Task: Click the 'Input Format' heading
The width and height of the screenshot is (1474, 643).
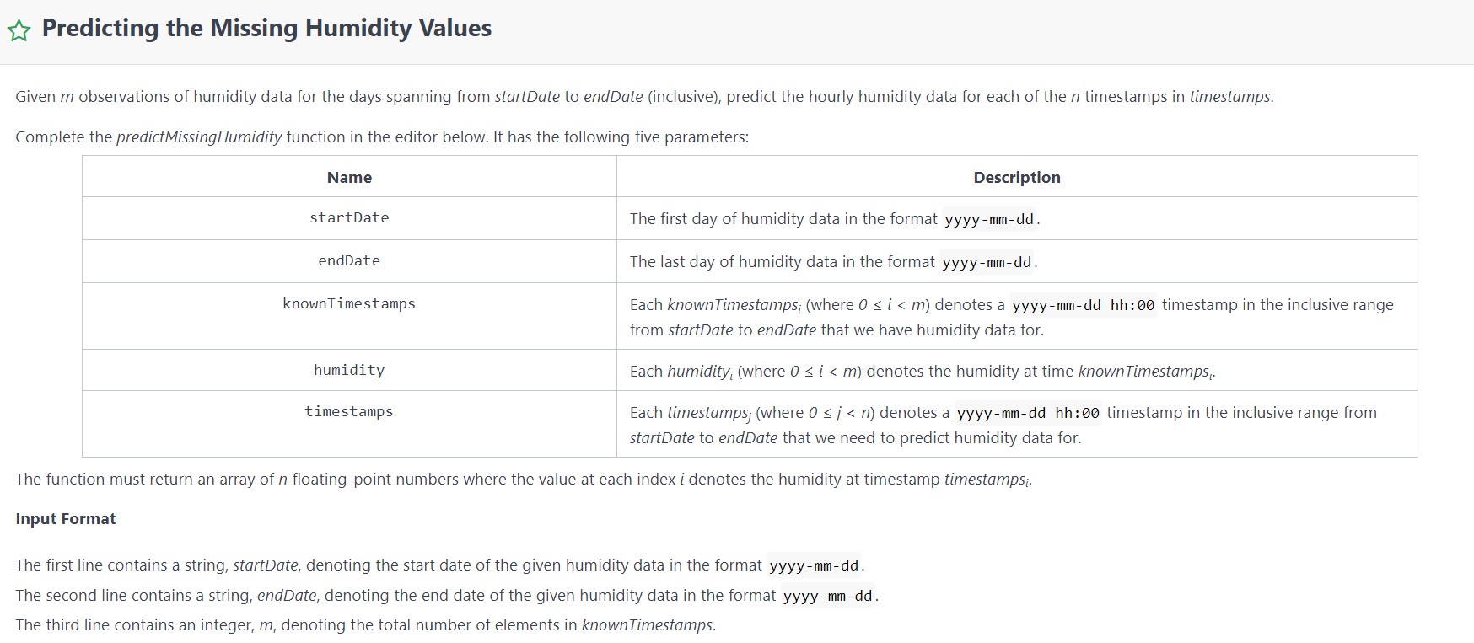Action: coord(66,519)
